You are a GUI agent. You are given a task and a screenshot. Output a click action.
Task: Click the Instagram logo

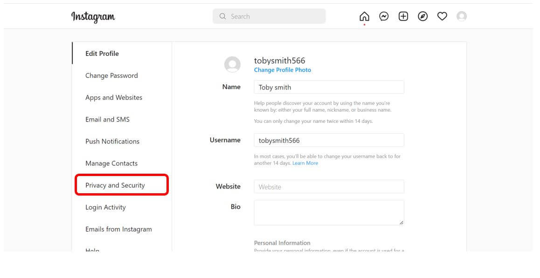click(93, 17)
